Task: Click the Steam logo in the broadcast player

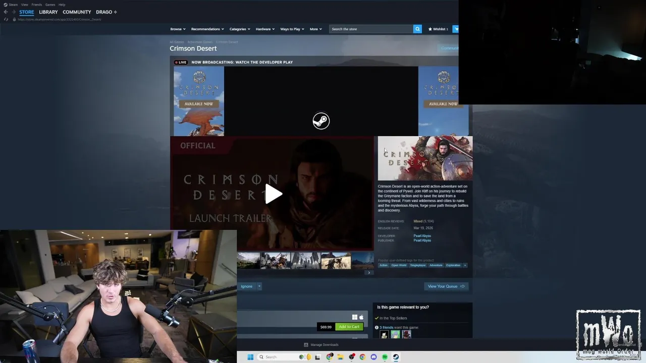Action: tap(321, 121)
